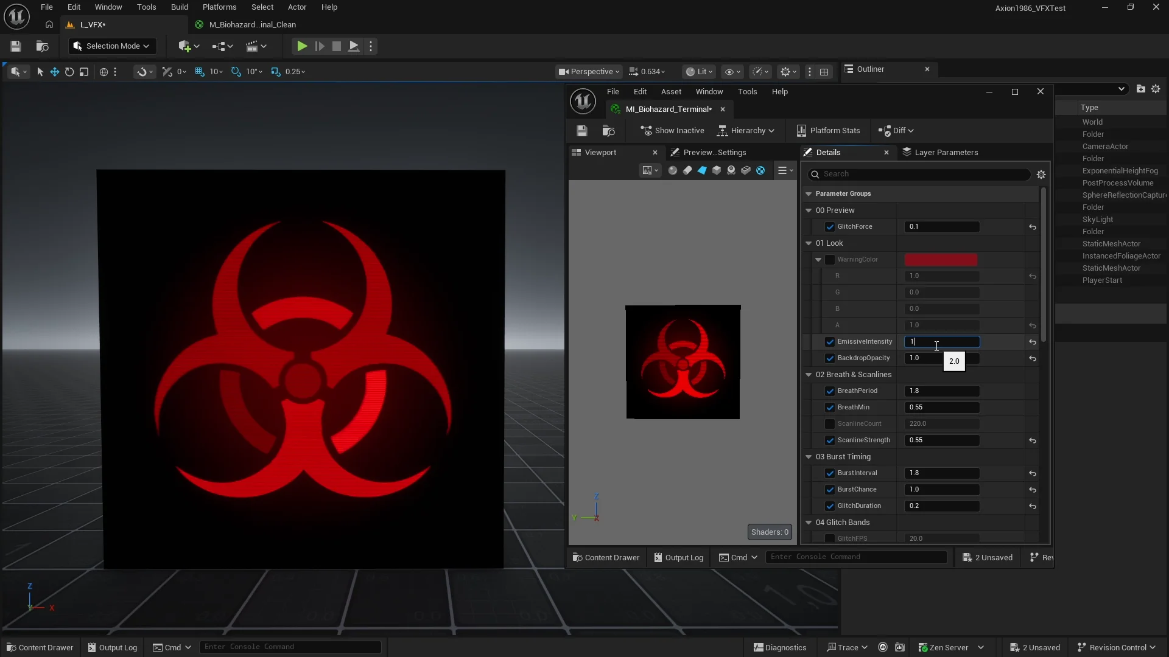Click the BreathMin value field
The height and width of the screenshot is (657, 1169).
point(942,408)
